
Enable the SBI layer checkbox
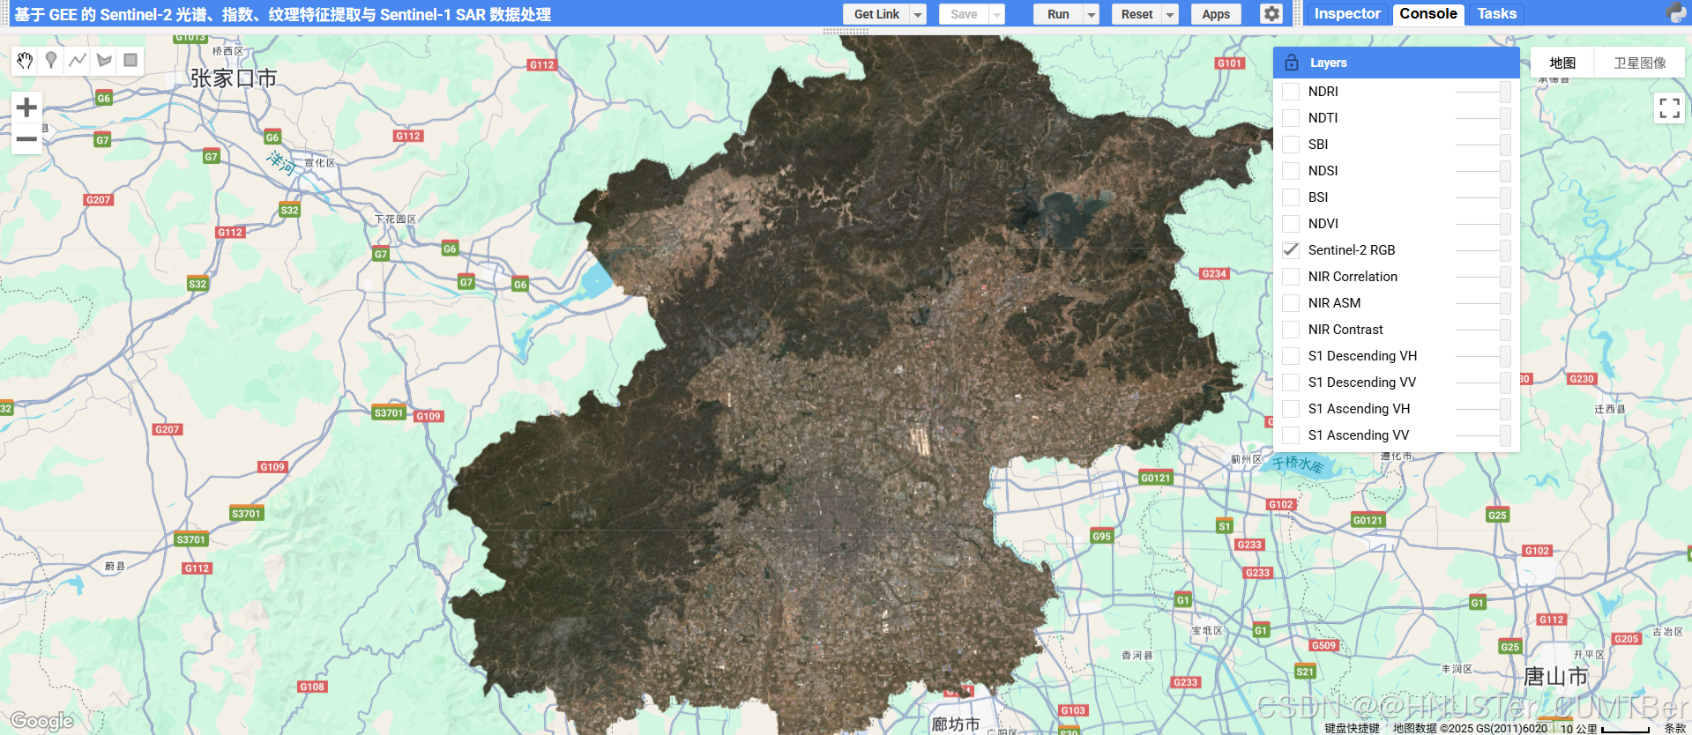point(1291,145)
